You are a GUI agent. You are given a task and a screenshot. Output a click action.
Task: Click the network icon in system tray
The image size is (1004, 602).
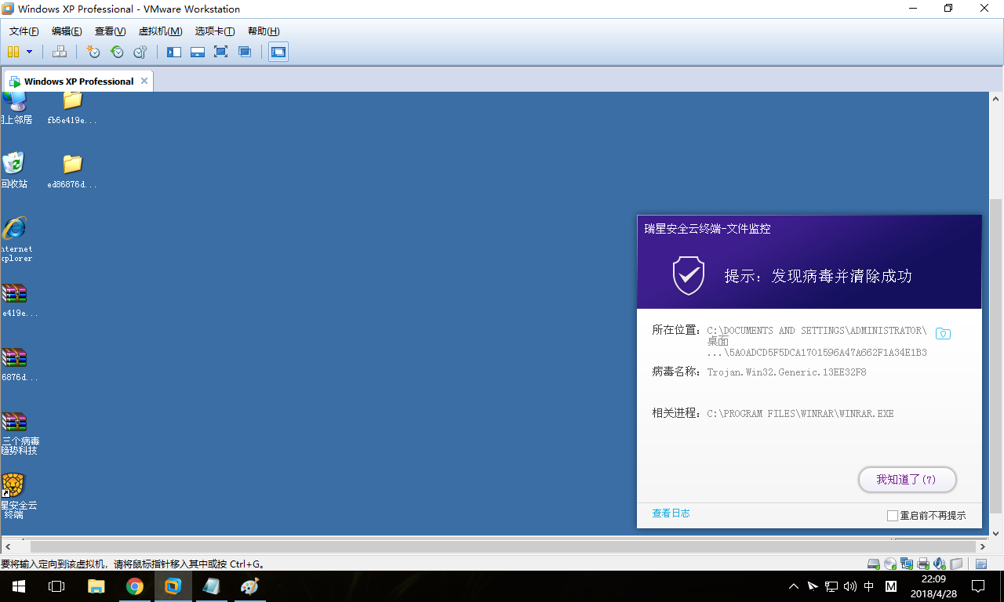[x=831, y=586]
